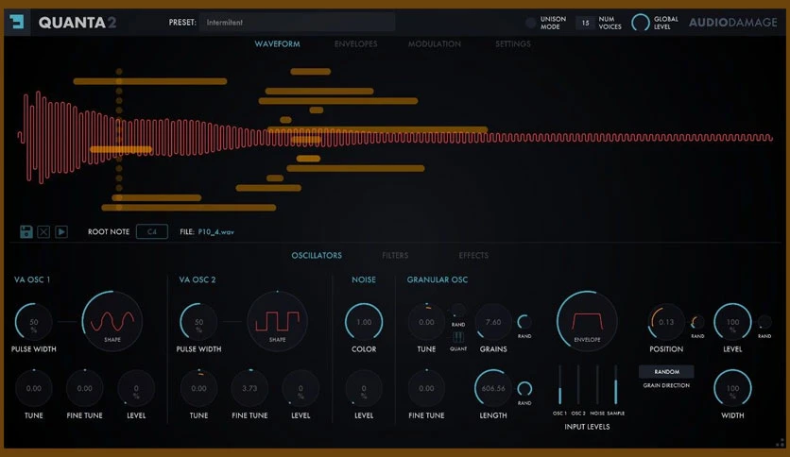This screenshot has height=457, width=790.
Task: Click the OSC 1 input level slider
Action: (x=559, y=385)
